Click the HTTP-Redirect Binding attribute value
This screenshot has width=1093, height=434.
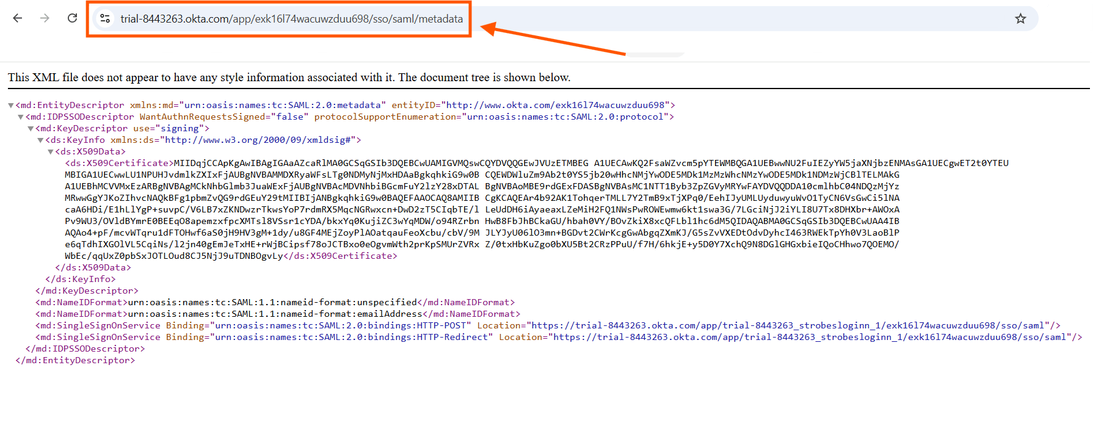pos(352,337)
